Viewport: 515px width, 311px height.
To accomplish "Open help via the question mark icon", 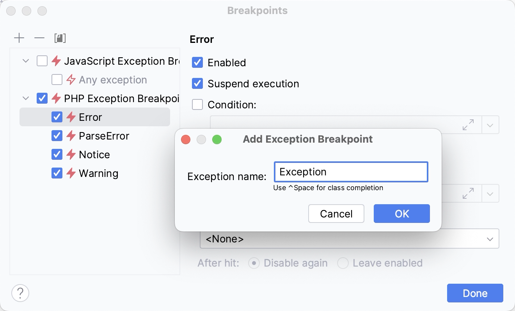I will tap(20, 293).
